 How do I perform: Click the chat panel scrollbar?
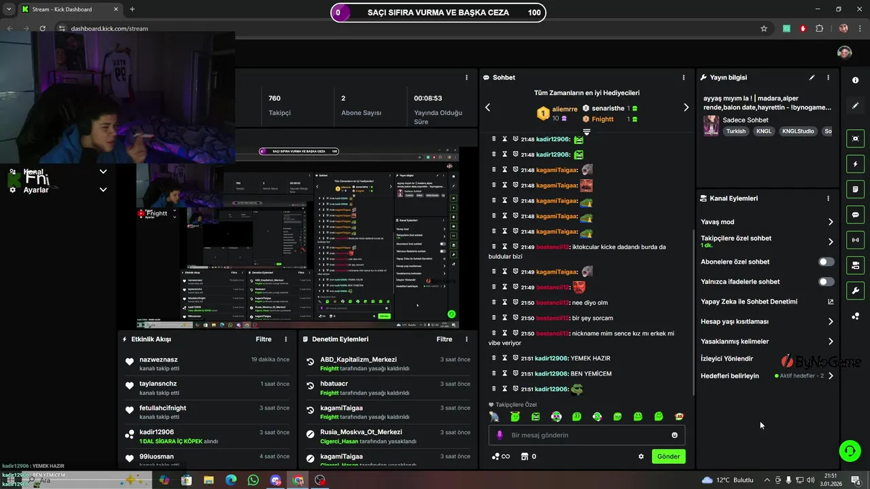point(693,312)
